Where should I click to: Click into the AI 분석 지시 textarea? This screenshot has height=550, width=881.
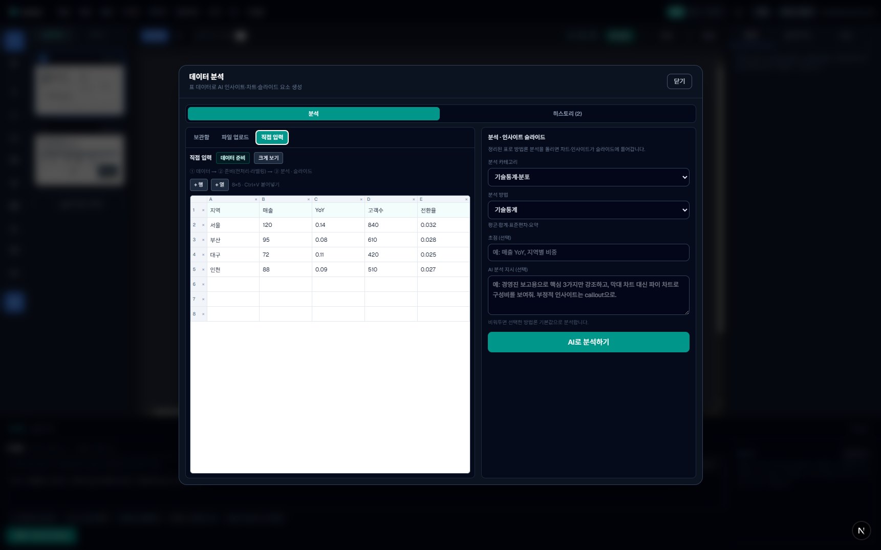click(588, 295)
